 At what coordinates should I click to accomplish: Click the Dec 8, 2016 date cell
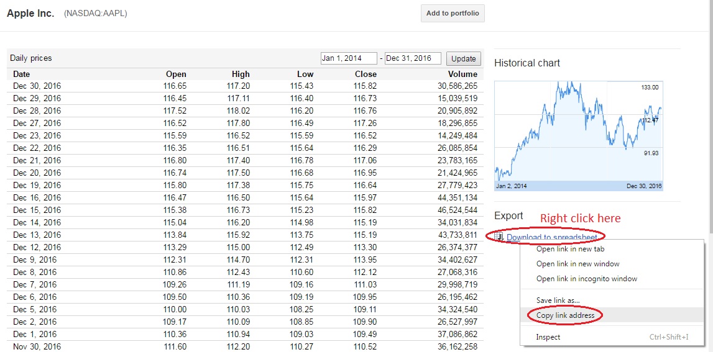35,273
